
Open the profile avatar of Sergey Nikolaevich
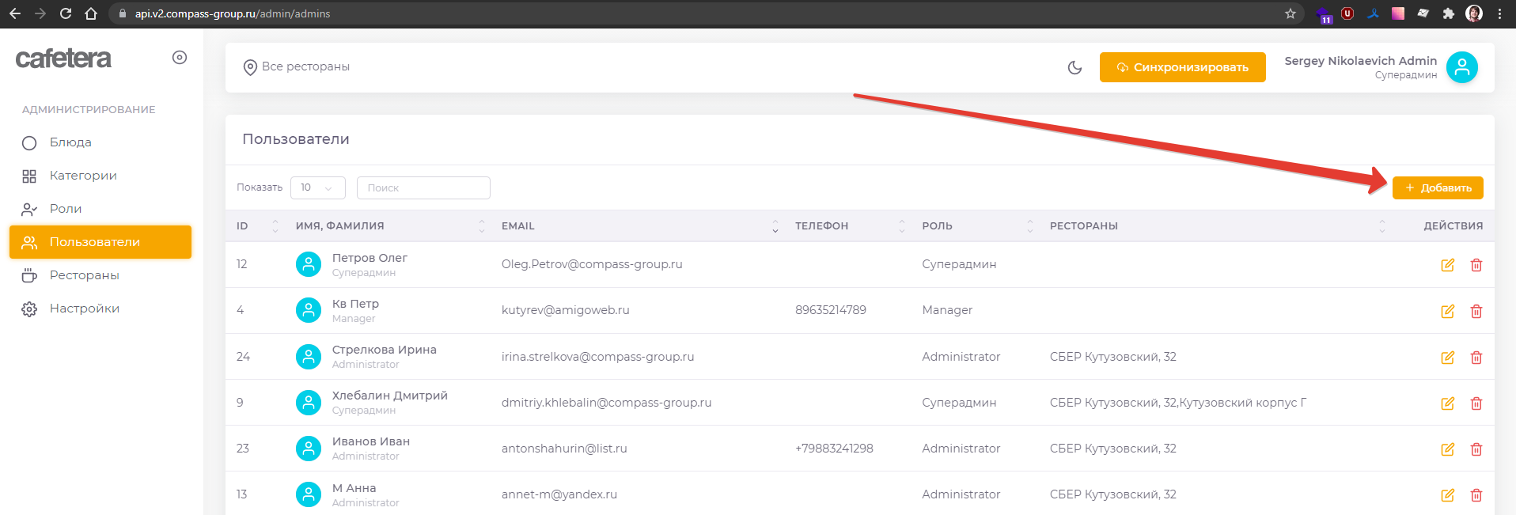1461,67
